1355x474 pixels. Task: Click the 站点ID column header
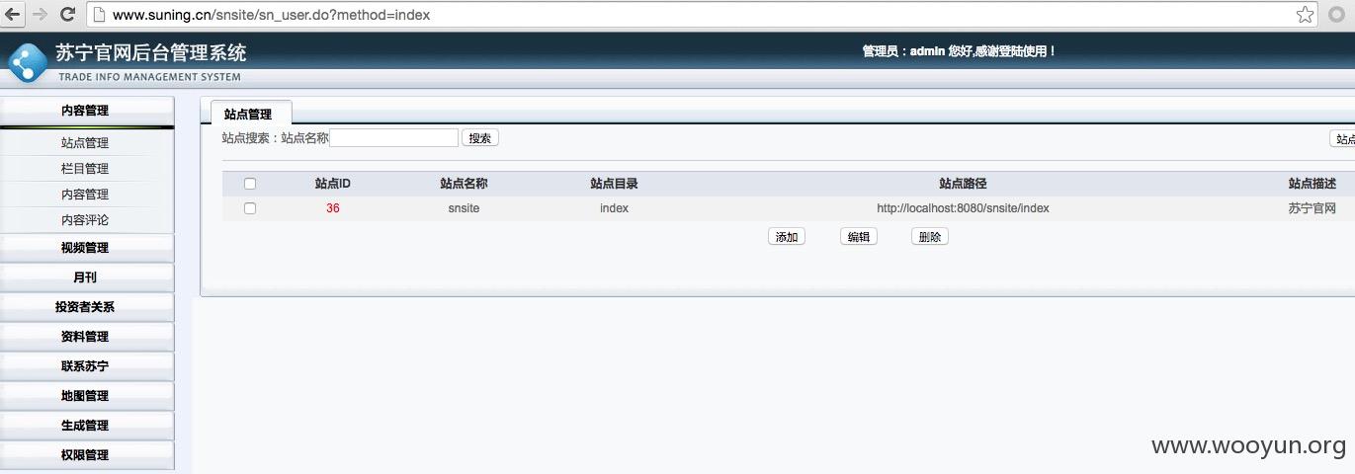(x=333, y=184)
